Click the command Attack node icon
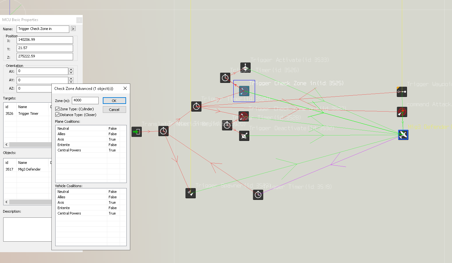This screenshot has height=263, width=452. click(x=402, y=112)
